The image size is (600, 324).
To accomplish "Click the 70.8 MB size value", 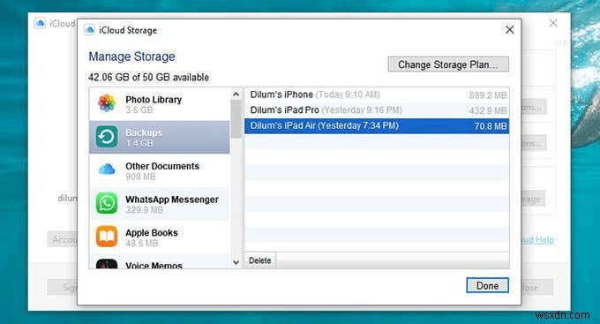I will point(491,126).
